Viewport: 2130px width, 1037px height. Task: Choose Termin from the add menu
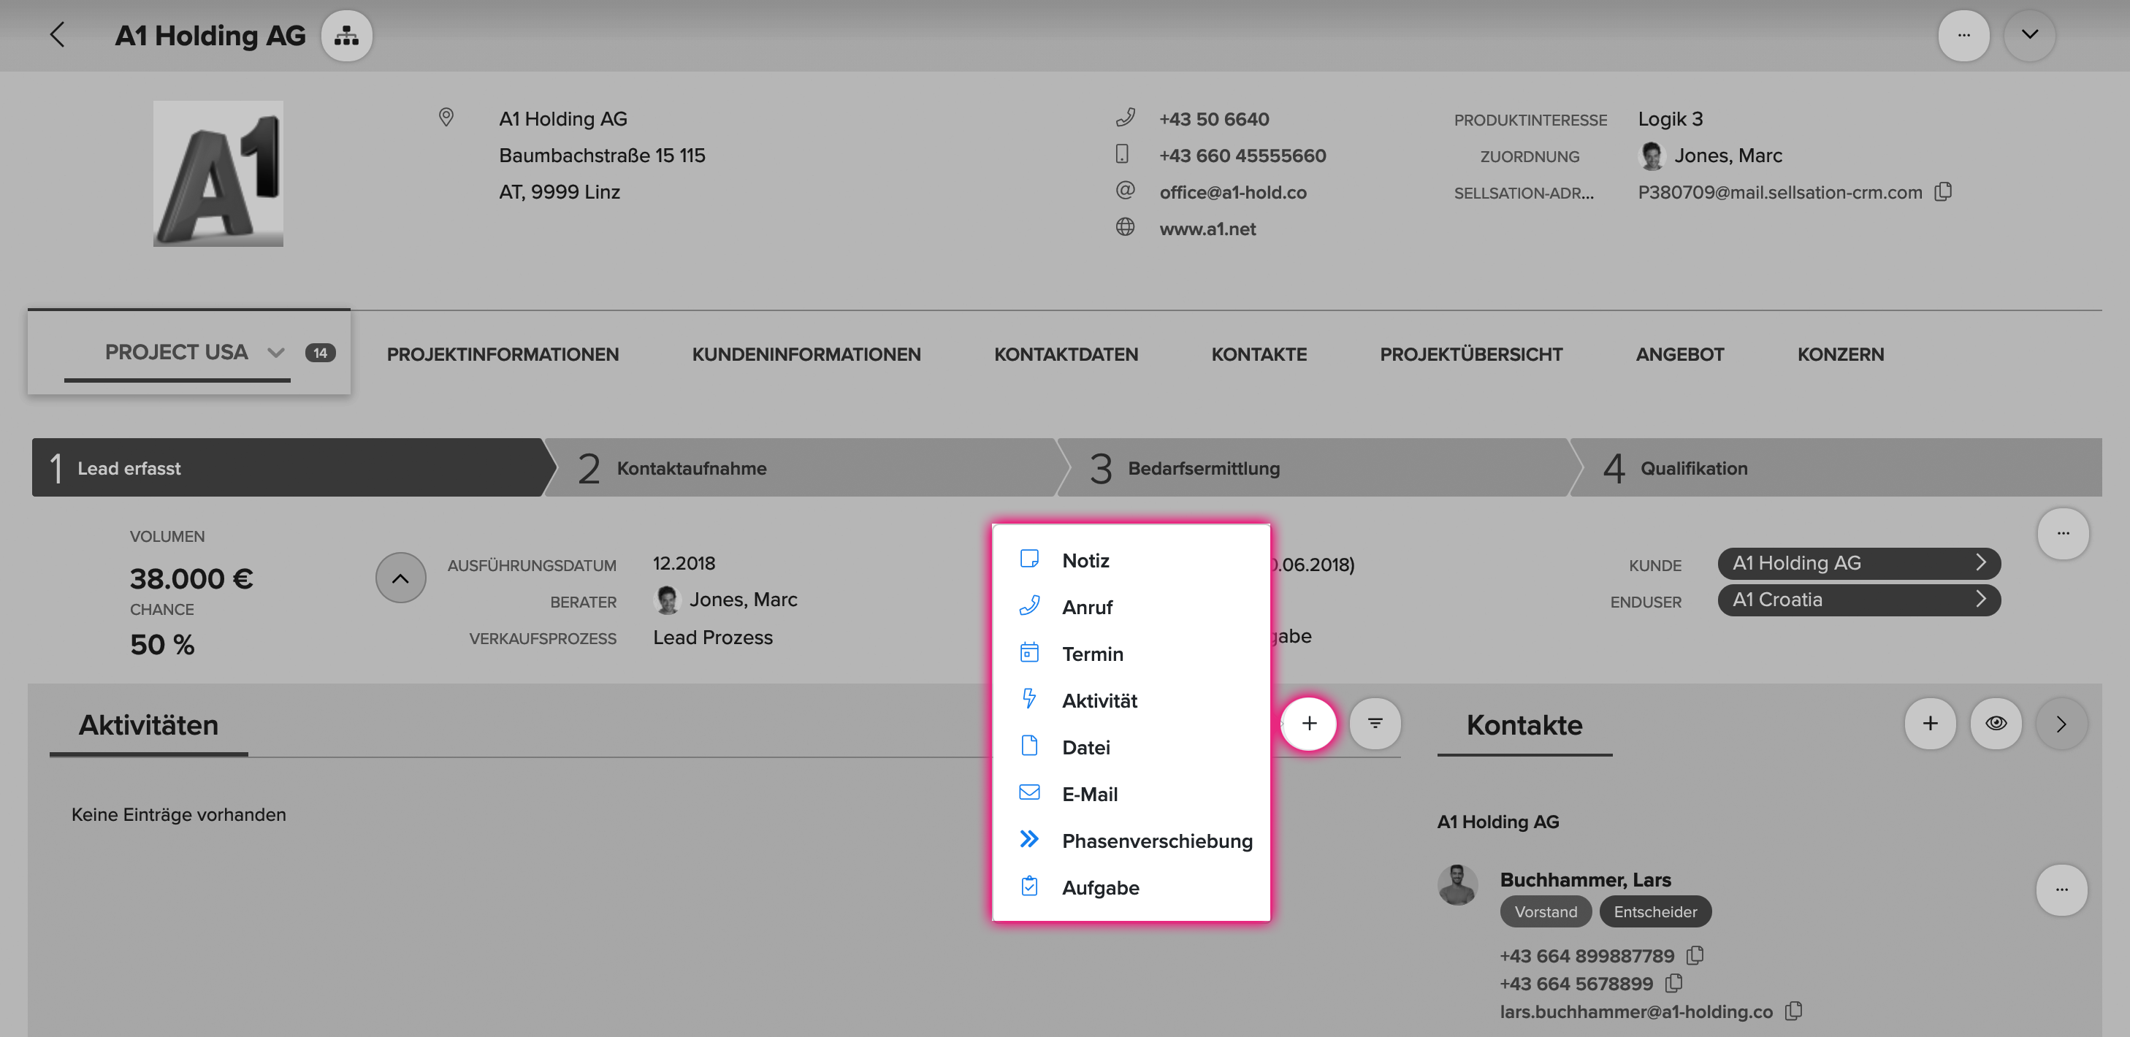point(1130,654)
